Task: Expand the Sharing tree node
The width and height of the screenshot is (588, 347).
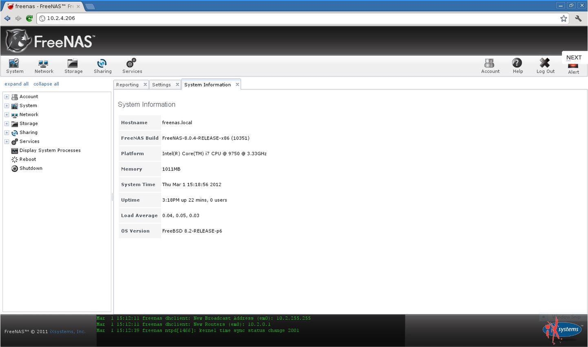Action: pyautogui.click(x=7, y=133)
